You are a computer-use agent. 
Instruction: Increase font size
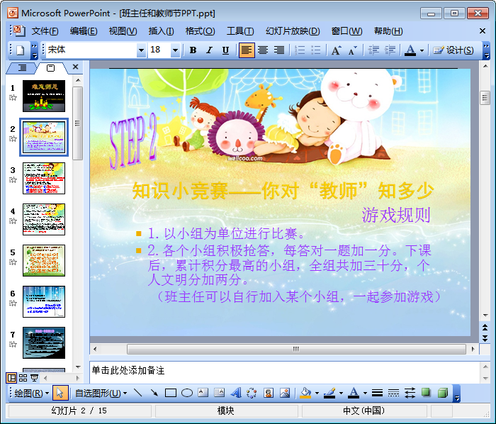coord(336,50)
